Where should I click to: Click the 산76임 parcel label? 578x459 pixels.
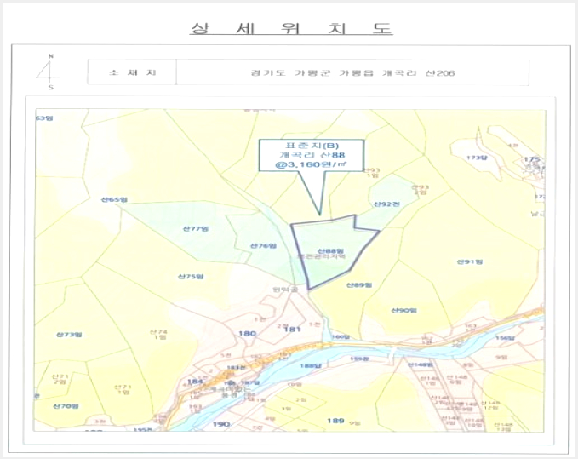tap(263, 246)
